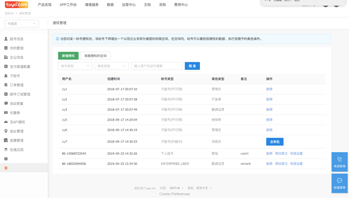Open 合约管理 sidebar icon
The image size is (349, 198).
tap(6, 48)
